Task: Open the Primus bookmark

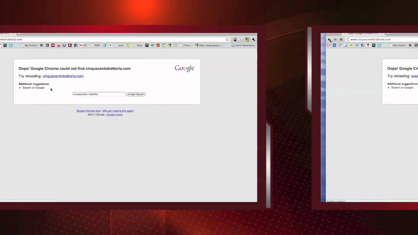Action: pyautogui.click(x=185, y=45)
